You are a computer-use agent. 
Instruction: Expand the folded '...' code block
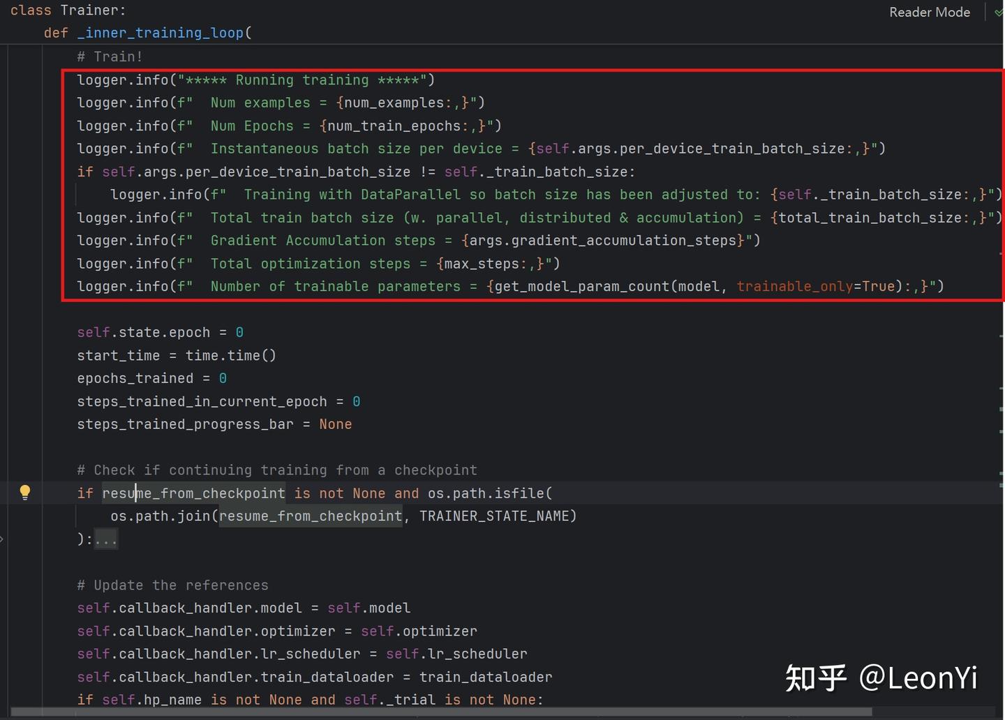point(106,539)
